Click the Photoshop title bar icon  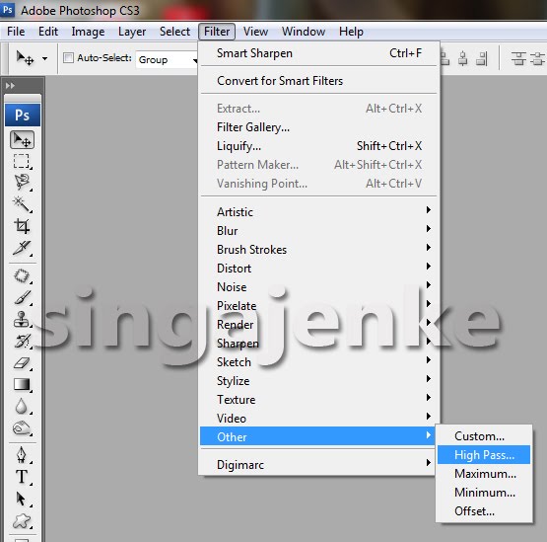point(7,10)
